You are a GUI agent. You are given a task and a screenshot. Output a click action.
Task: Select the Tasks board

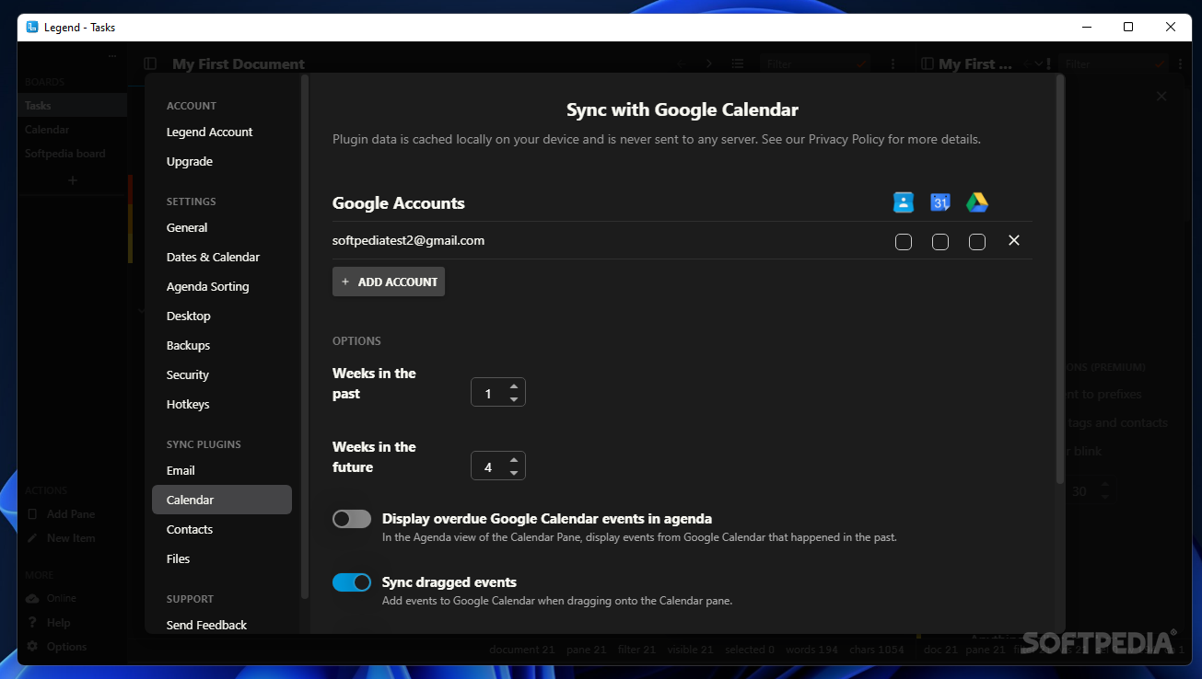point(72,106)
